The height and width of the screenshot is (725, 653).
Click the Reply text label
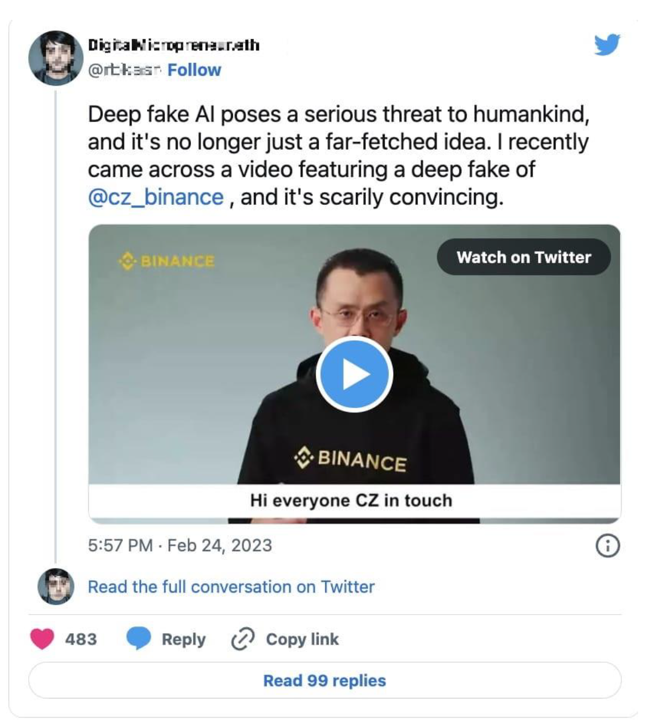point(183,639)
